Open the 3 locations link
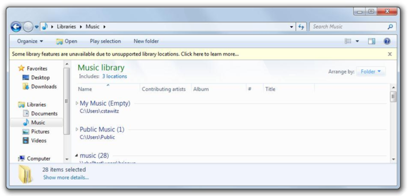 tap(114, 76)
